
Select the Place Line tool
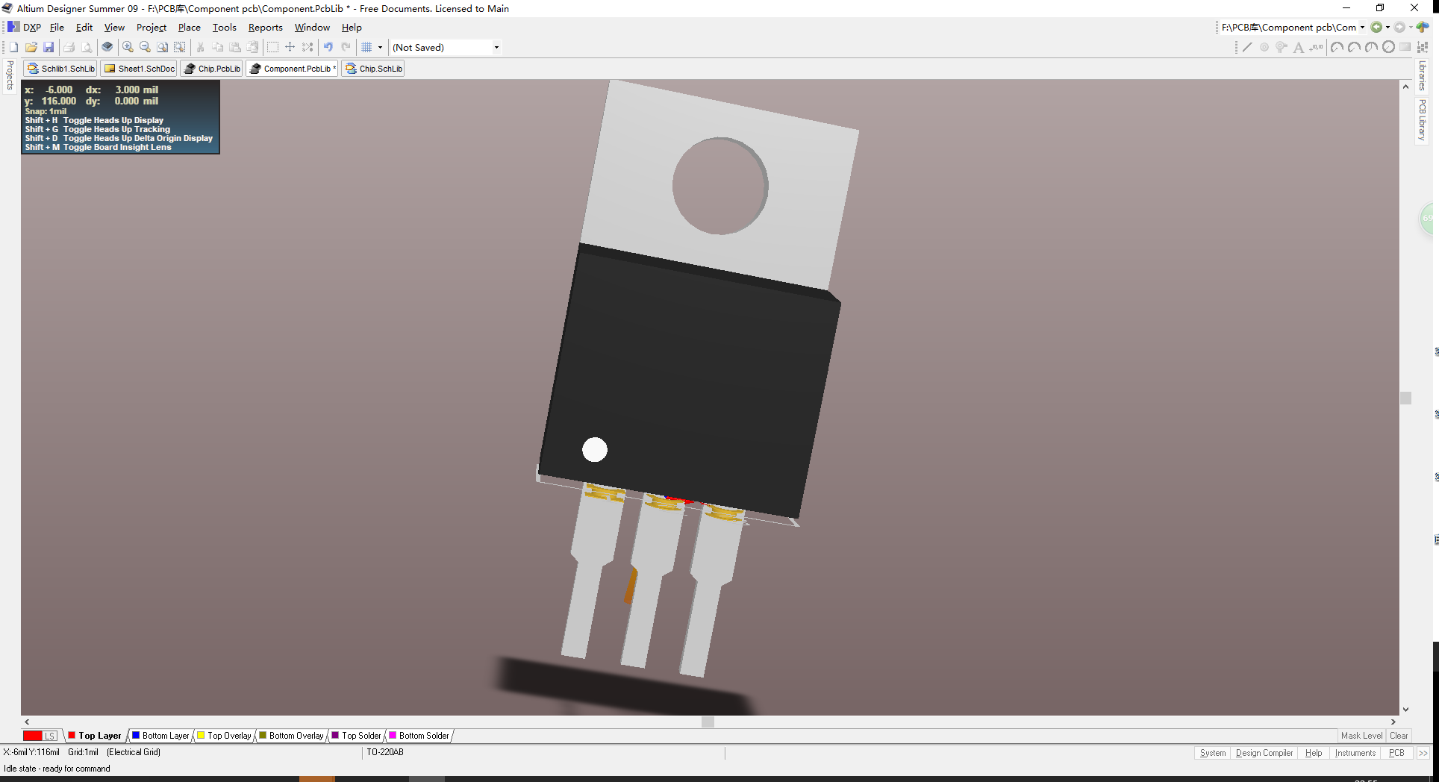[x=1247, y=47]
